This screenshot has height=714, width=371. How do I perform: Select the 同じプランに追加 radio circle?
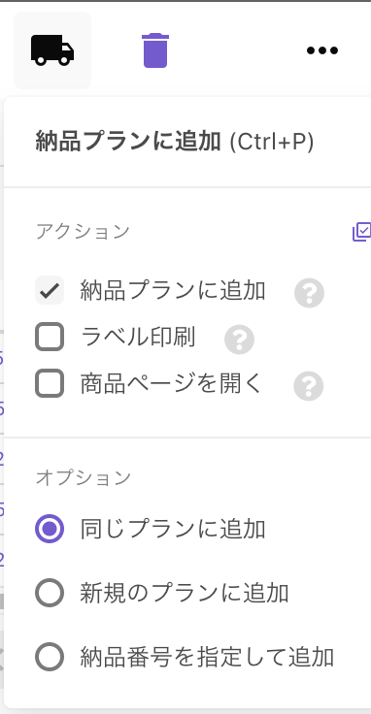tap(50, 529)
